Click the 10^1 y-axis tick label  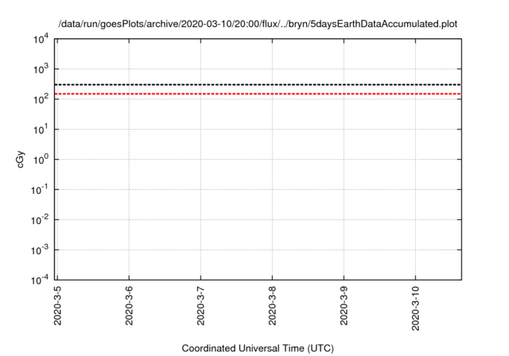(x=41, y=130)
